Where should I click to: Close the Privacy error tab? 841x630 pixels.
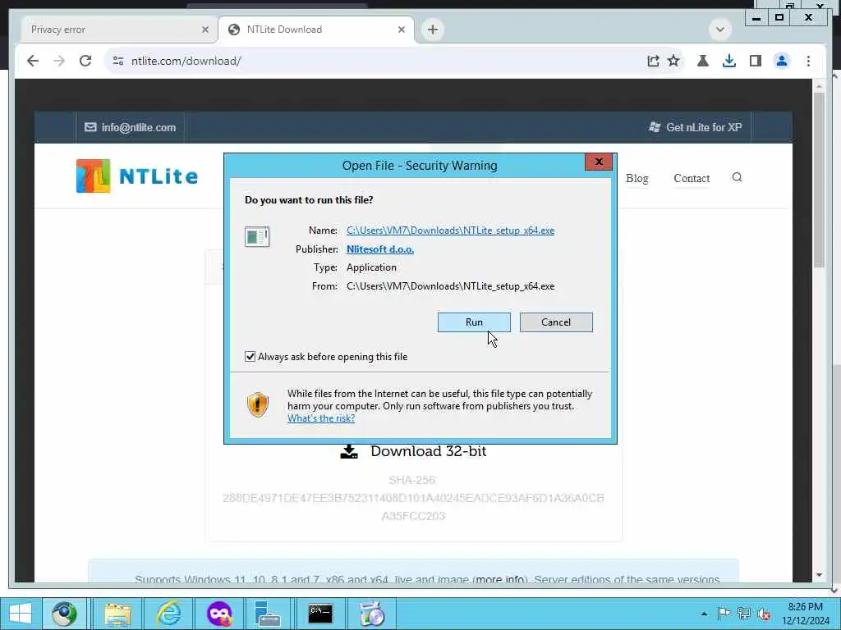(205, 30)
